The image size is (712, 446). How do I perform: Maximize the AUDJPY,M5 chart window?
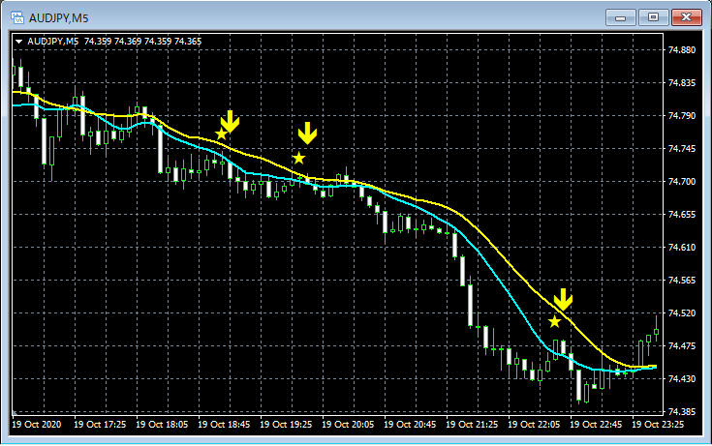[653, 17]
